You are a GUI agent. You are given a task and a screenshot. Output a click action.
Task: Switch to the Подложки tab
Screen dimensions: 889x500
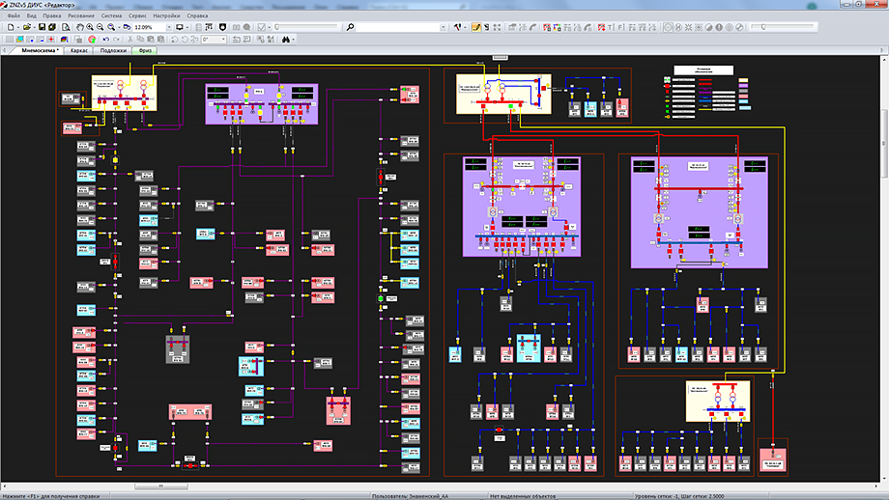pos(113,50)
